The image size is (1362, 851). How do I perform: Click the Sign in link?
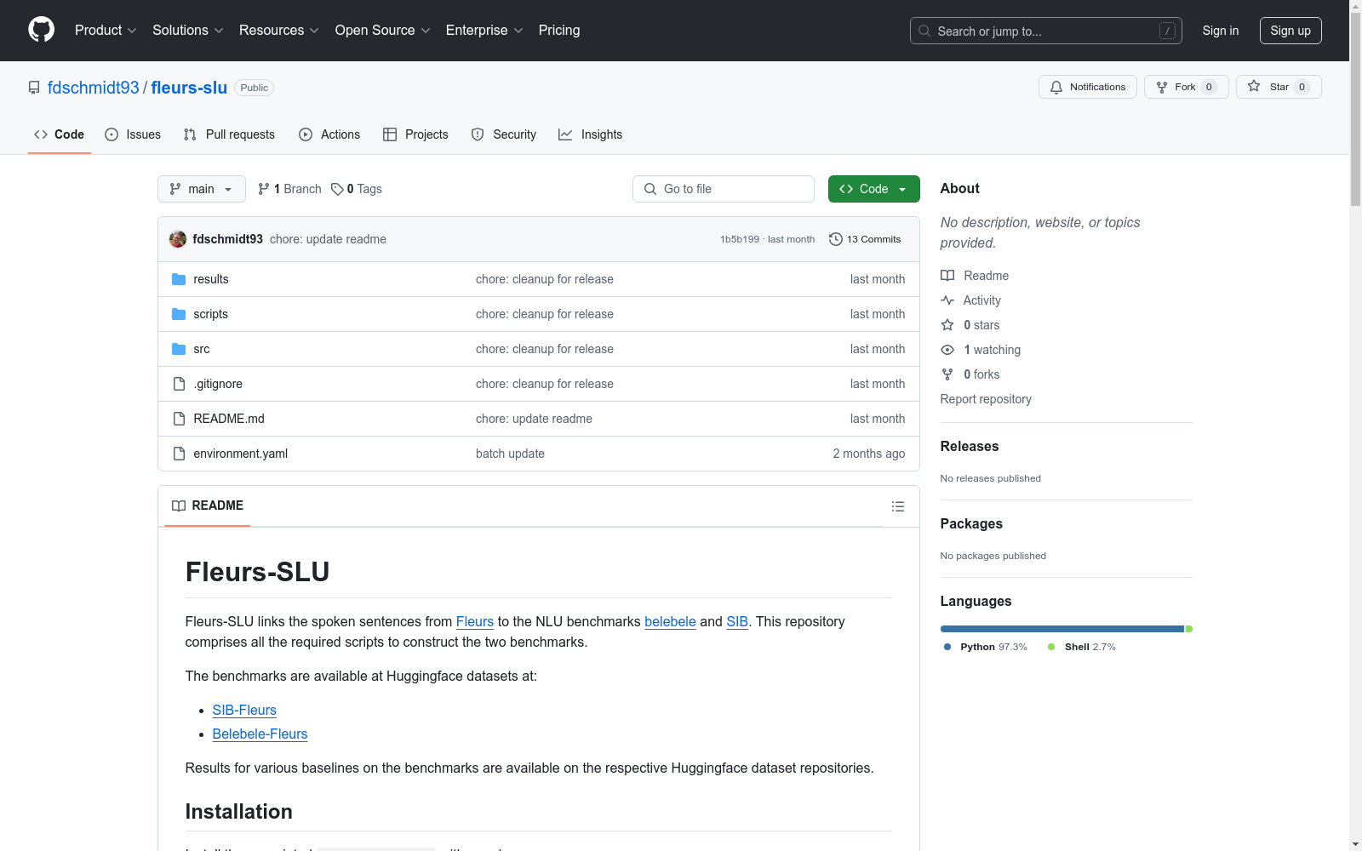[1221, 31]
